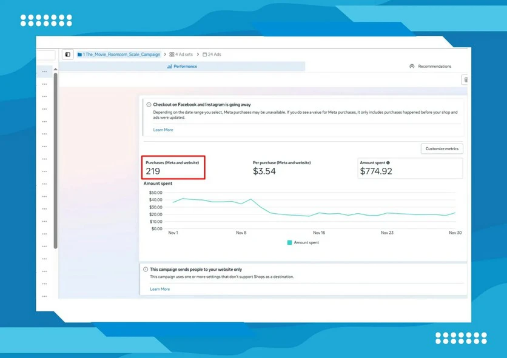Click the Nov 30 label on the chart axis
The width and height of the screenshot is (507, 358).
point(455,233)
